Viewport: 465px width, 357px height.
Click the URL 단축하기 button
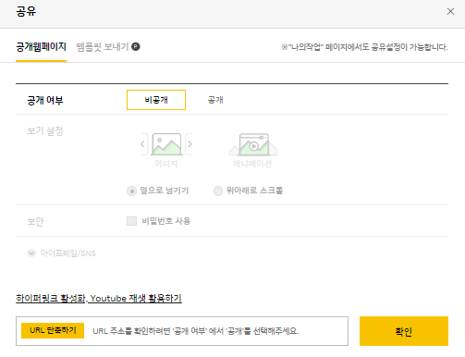coord(53,330)
